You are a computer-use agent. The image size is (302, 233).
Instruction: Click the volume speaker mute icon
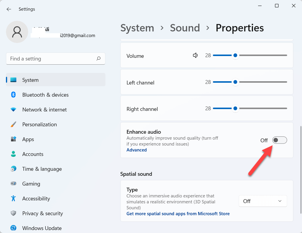click(195, 55)
